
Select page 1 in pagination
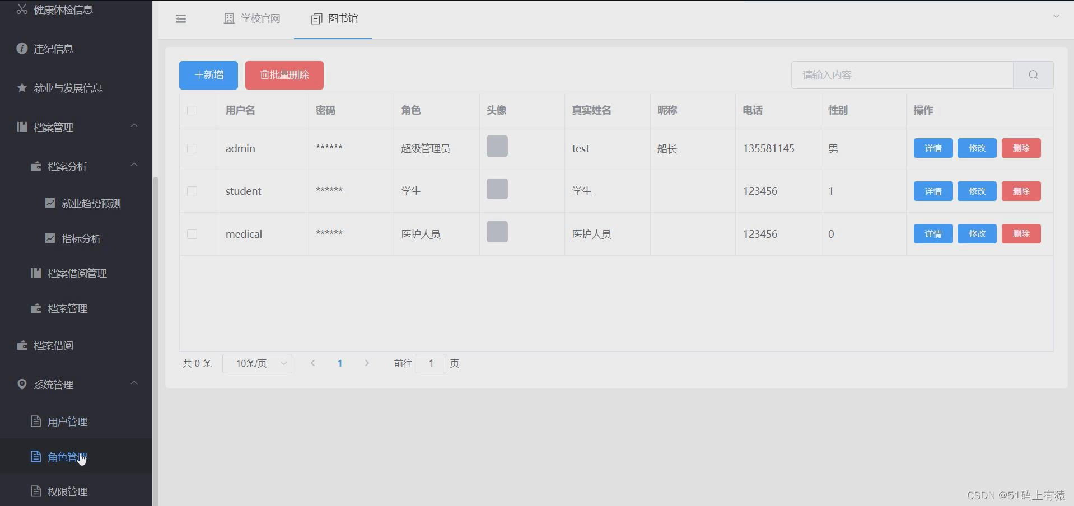pos(340,363)
